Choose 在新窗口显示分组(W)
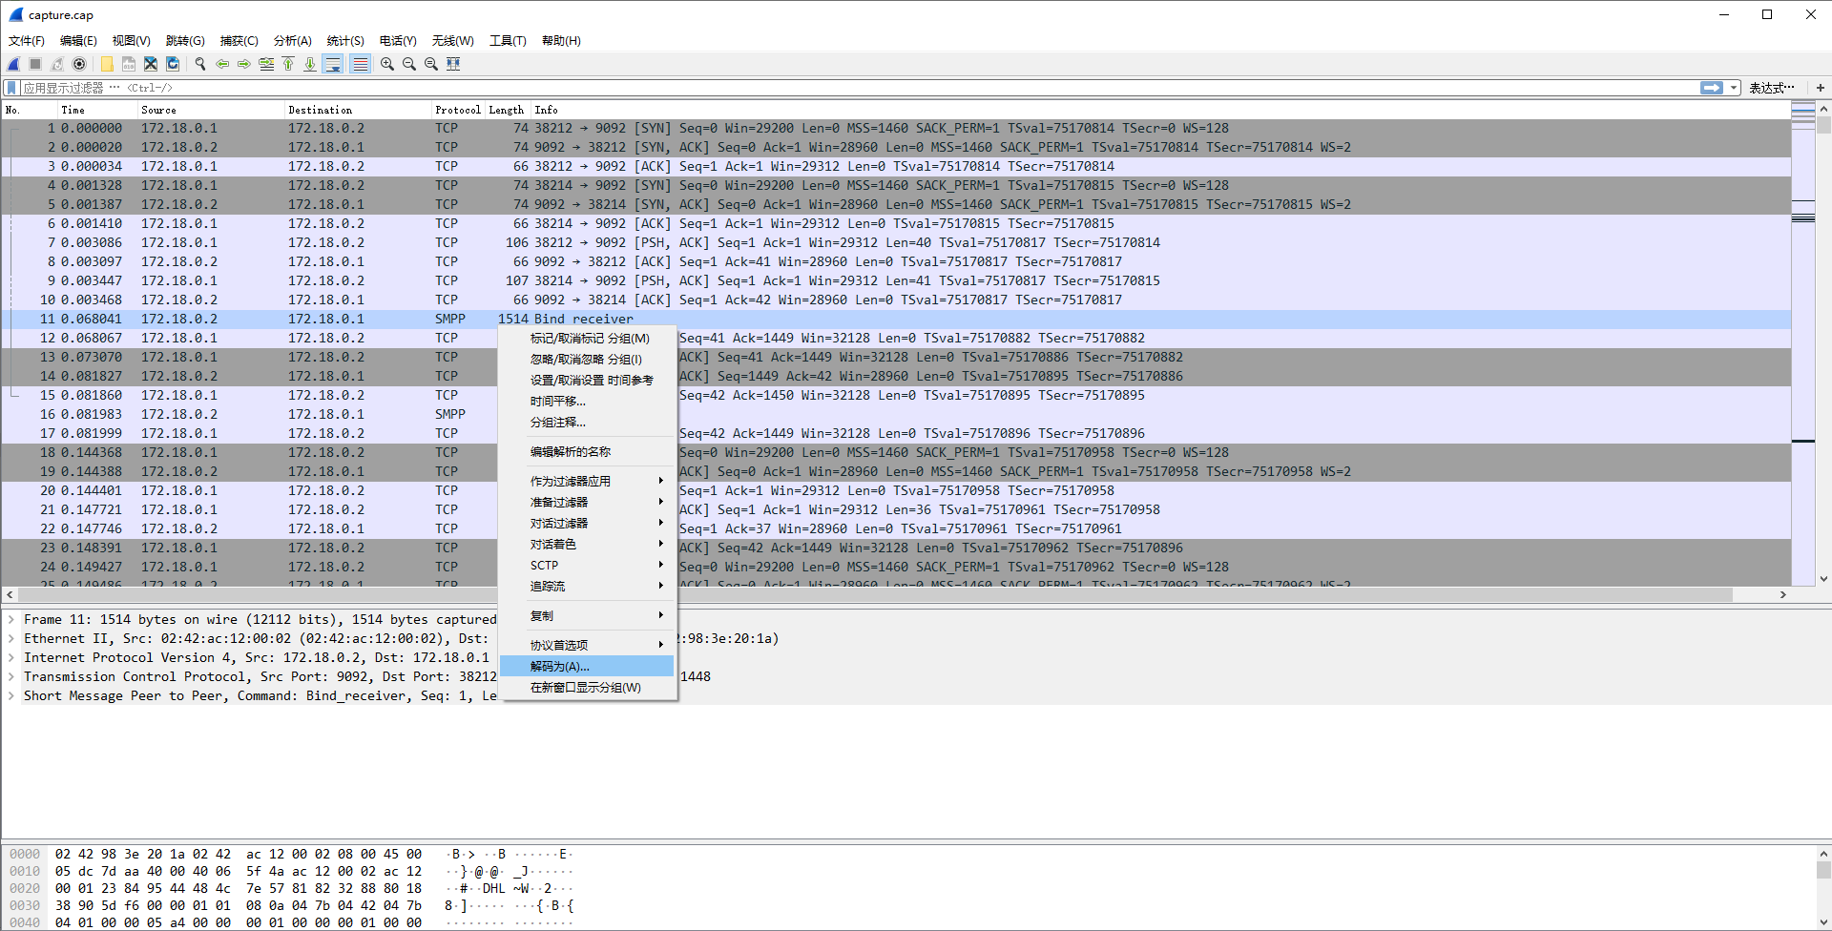 (587, 688)
